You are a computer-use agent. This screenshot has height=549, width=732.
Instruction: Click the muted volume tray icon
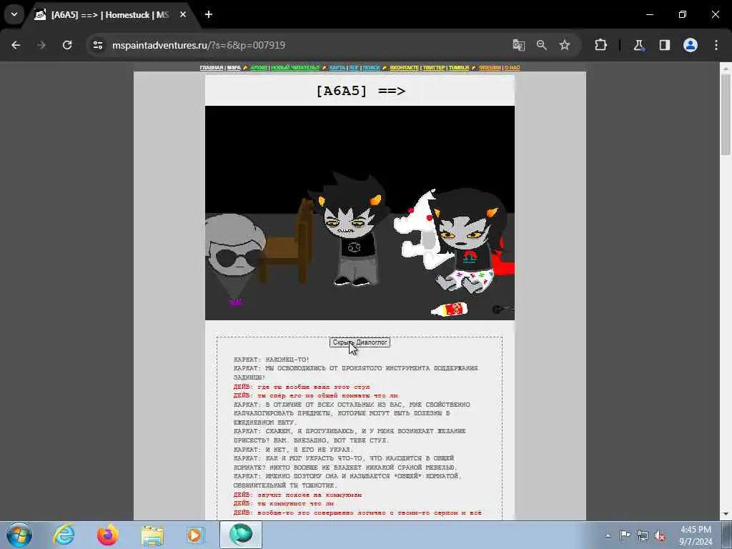tap(660, 535)
